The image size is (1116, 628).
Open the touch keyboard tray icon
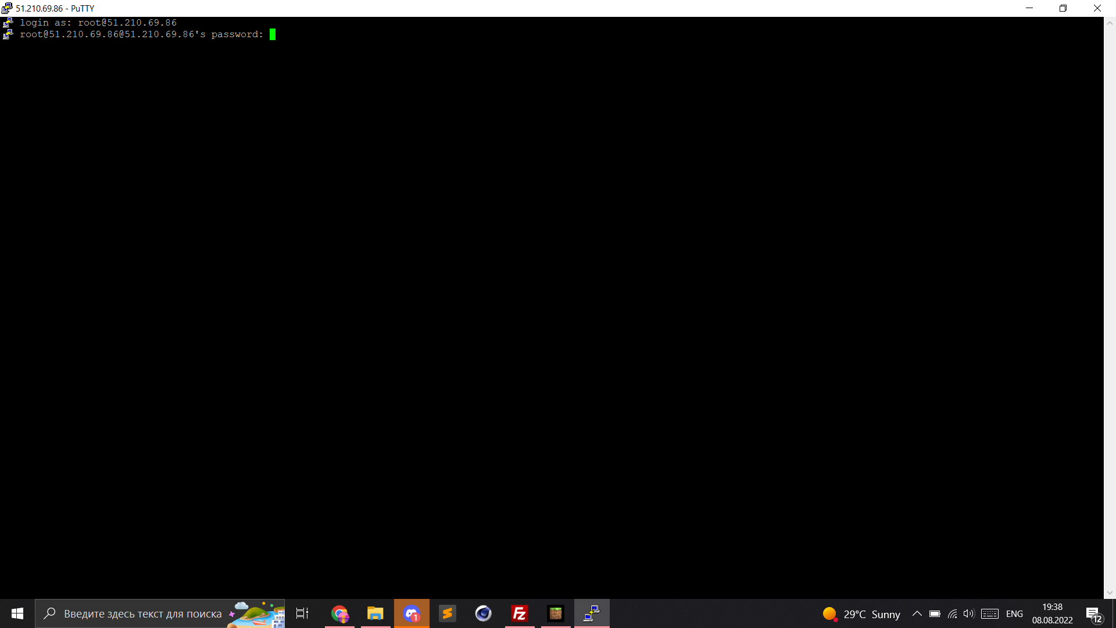(x=990, y=613)
